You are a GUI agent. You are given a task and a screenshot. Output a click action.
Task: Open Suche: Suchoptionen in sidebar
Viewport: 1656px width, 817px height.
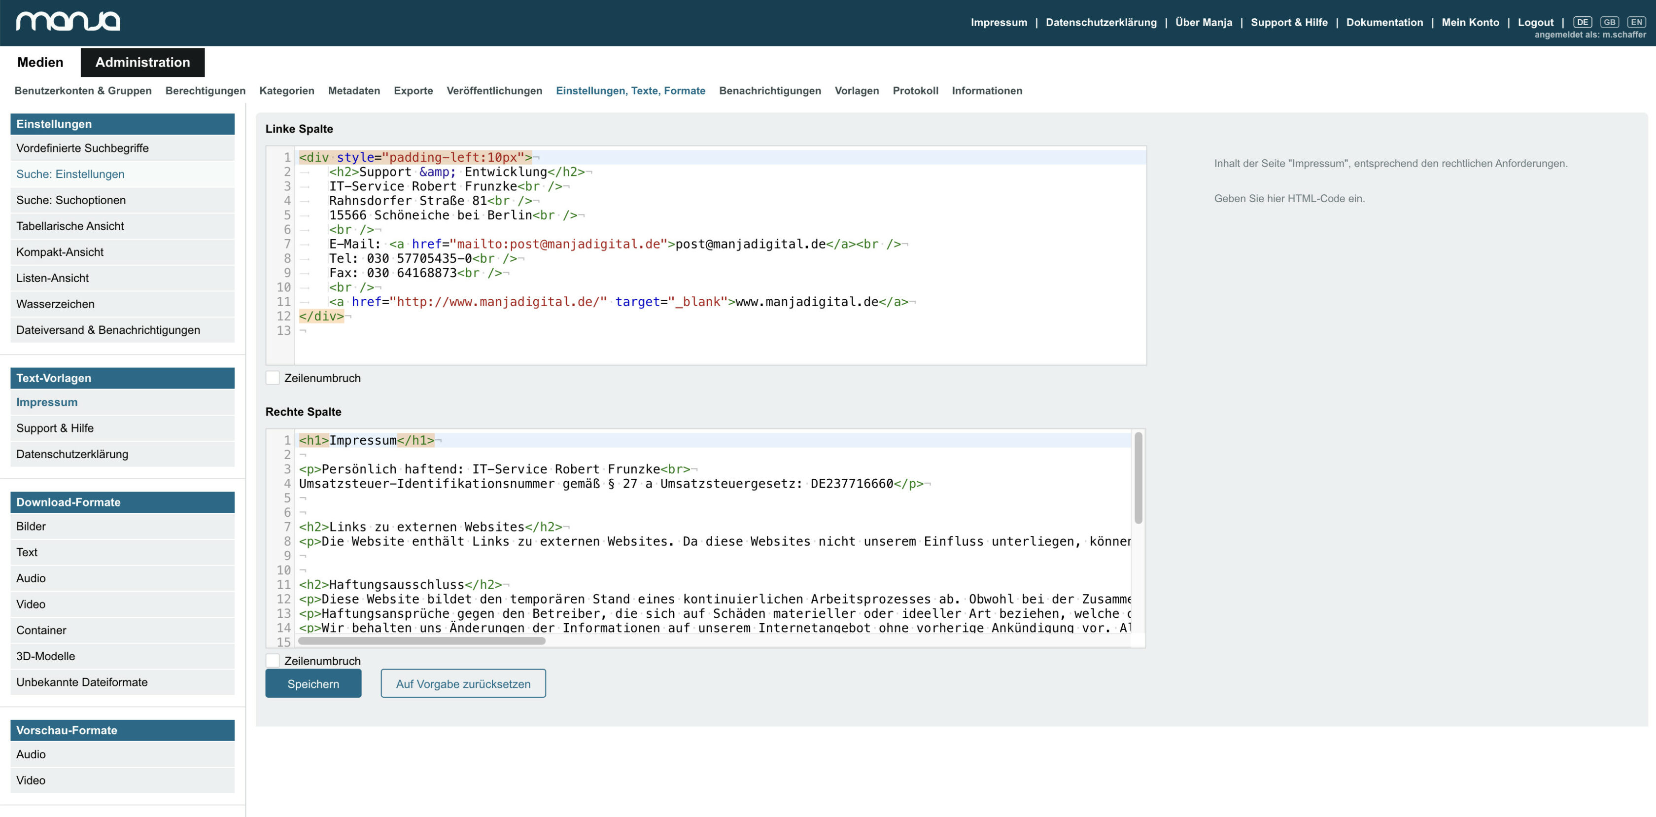click(x=122, y=200)
